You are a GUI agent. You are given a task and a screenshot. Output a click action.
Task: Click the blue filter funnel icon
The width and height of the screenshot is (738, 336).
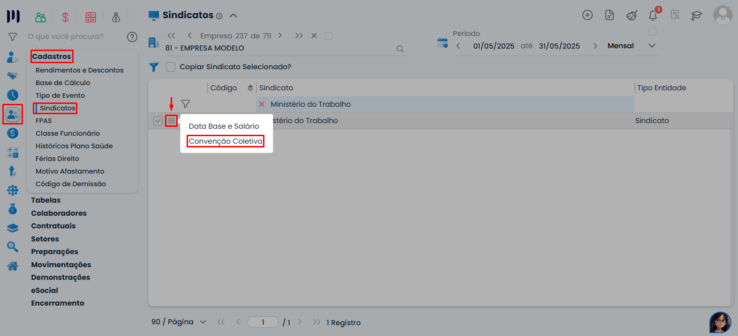pyautogui.click(x=154, y=67)
